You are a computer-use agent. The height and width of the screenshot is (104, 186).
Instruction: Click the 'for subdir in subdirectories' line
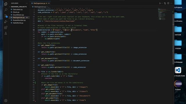pos(51,32)
